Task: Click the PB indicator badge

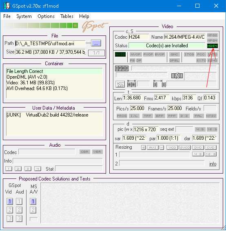Action: pyautogui.click(x=132, y=60)
